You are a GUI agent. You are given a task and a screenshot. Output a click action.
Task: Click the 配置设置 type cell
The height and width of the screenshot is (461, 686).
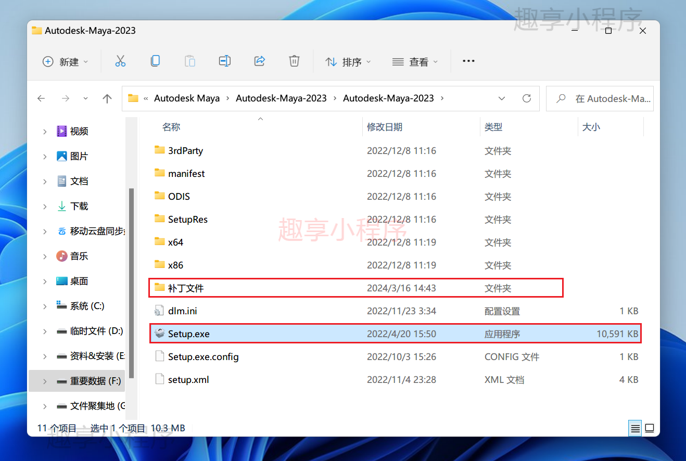pos(502,311)
